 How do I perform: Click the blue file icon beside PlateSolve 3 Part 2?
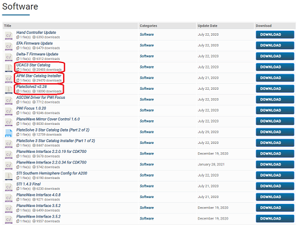click(x=9, y=133)
